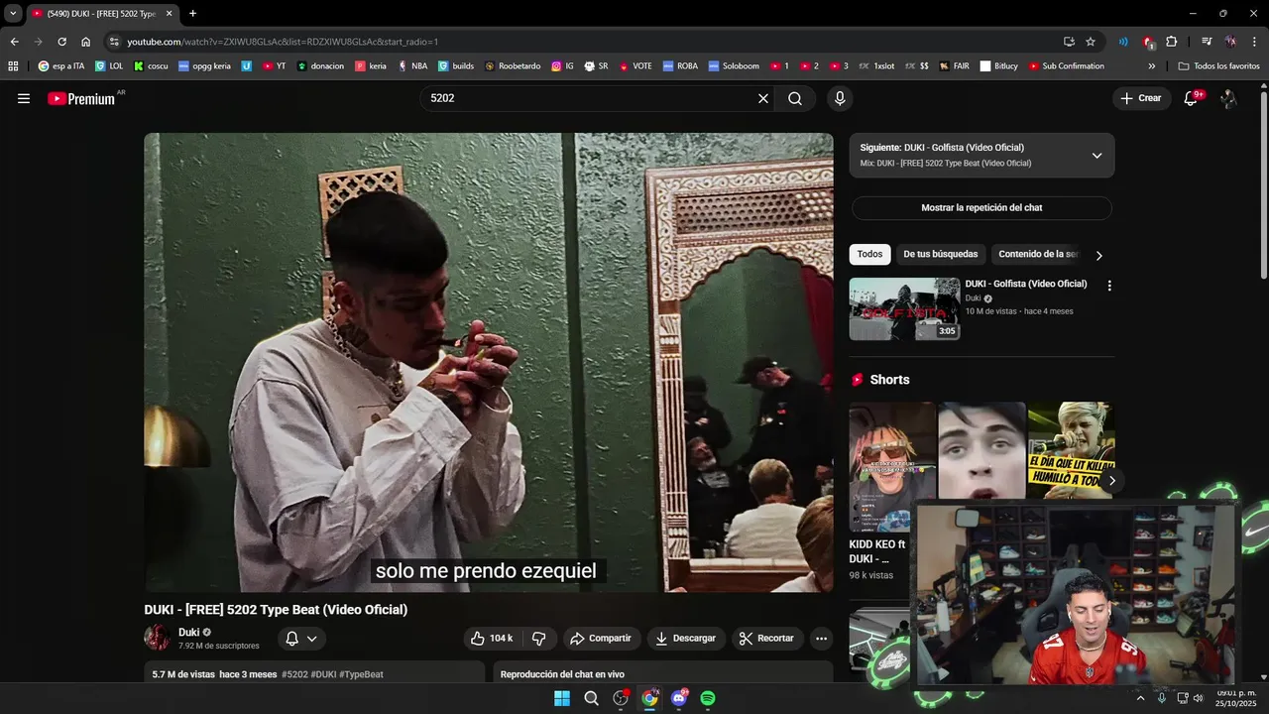The height and width of the screenshot is (714, 1269).
Task: Open Discord from the taskbar
Action: [x=679, y=698]
